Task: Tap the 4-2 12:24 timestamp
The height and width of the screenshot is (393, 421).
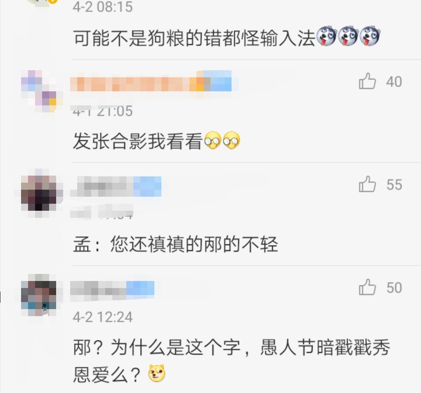Action: pos(103,317)
